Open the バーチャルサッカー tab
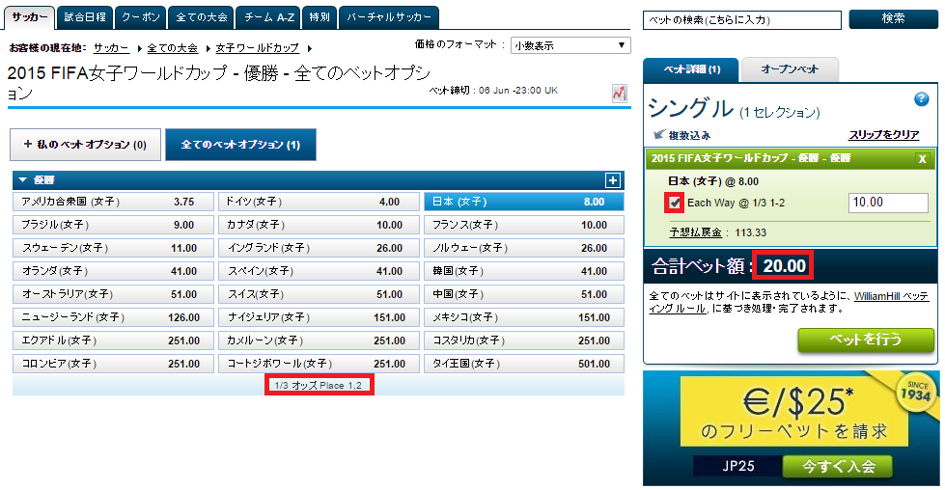 point(389,17)
